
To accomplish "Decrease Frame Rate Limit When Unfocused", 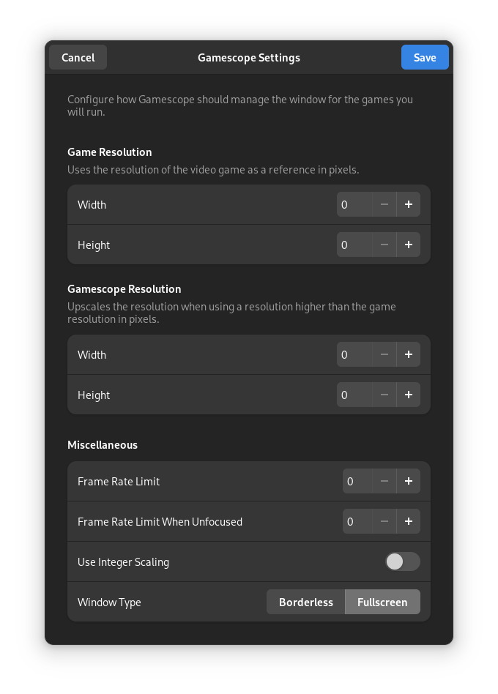I will pyautogui.click(x=384, y=522).
